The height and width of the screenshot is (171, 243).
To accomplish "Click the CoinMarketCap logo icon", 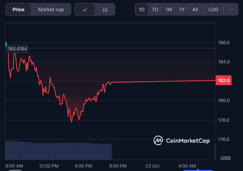I will point(158,140).
